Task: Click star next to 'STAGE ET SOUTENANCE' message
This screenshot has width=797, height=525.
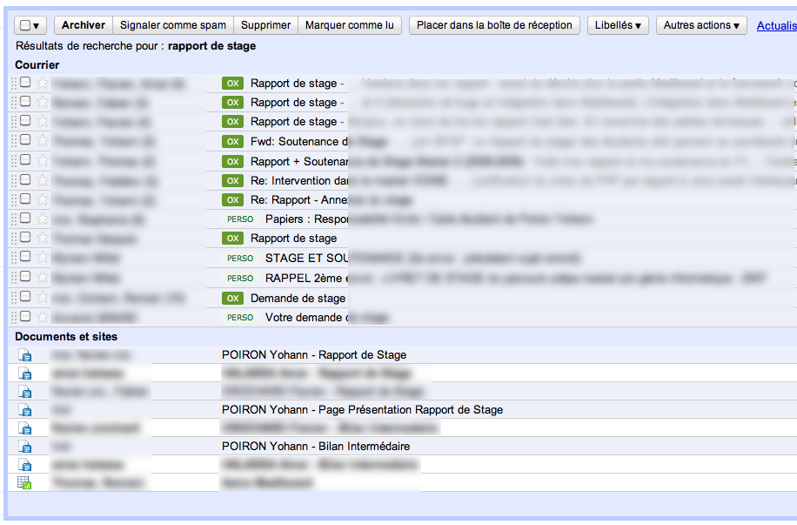Action: (42, 258)
